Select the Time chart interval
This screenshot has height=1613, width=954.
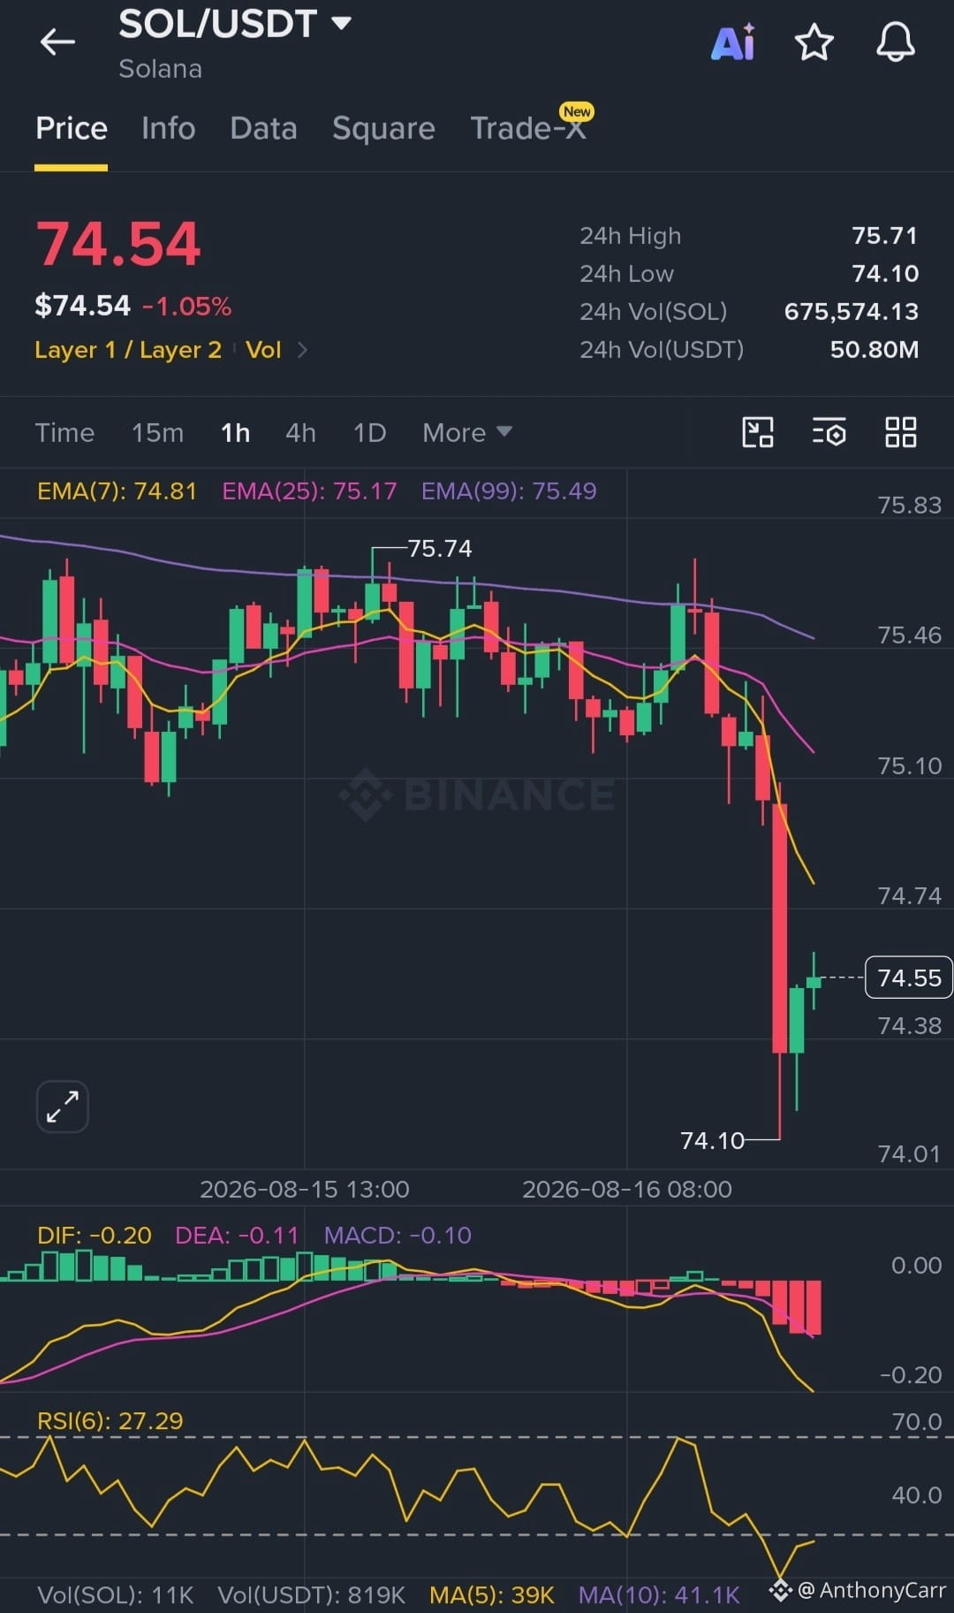(64, 433)
